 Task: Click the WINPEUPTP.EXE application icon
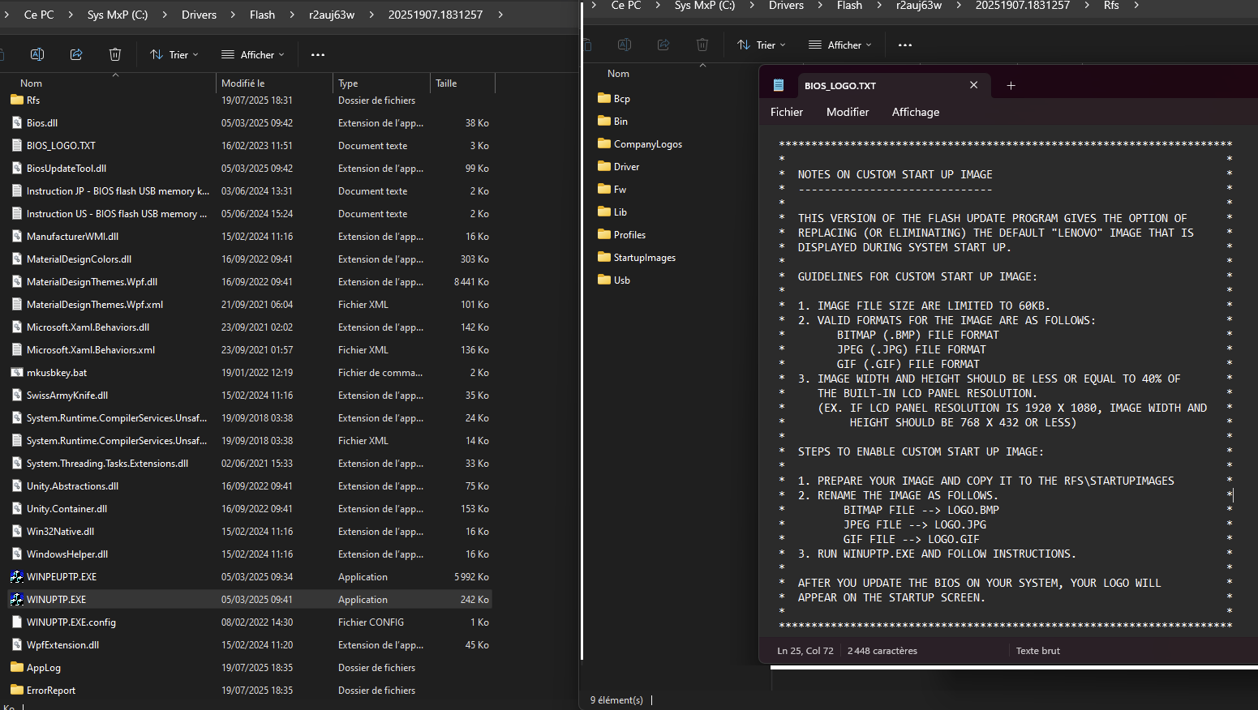coord(17,577)
